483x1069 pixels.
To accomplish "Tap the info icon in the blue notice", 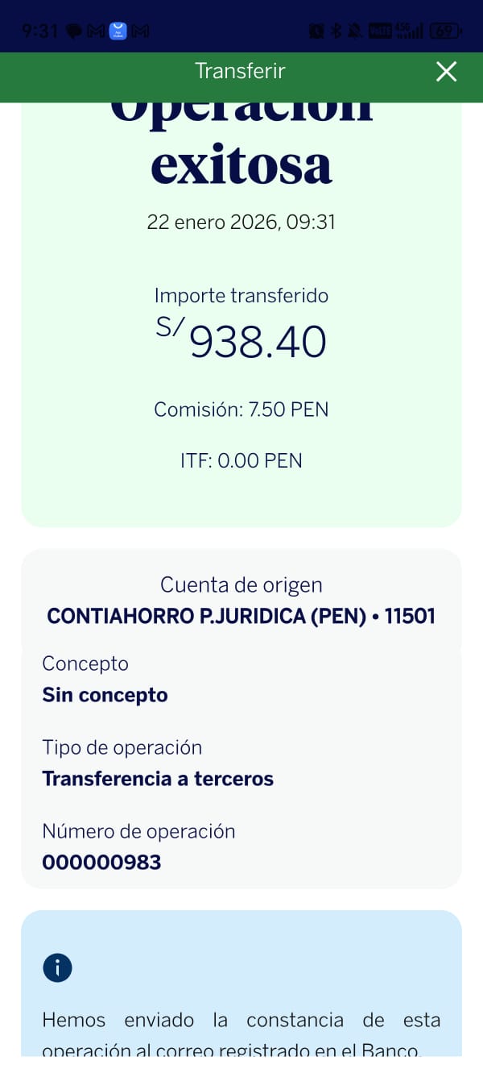I will tap(58, 967).
